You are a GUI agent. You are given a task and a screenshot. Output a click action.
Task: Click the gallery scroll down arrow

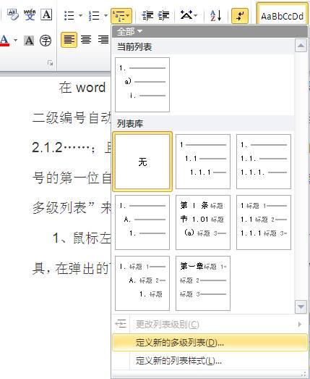301,307
